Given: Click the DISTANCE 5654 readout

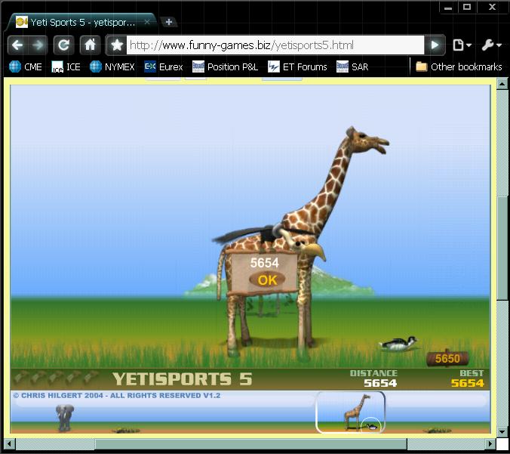Looking at the screenshot, I should [x=374, y=378].
